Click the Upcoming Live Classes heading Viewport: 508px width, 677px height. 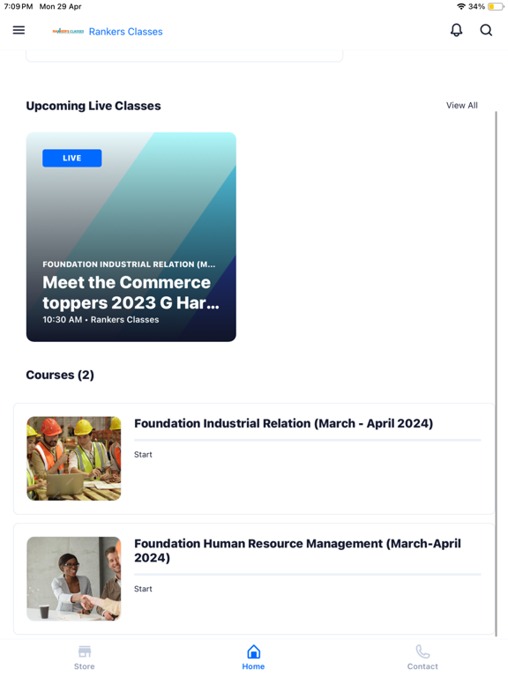click(93, 106)
